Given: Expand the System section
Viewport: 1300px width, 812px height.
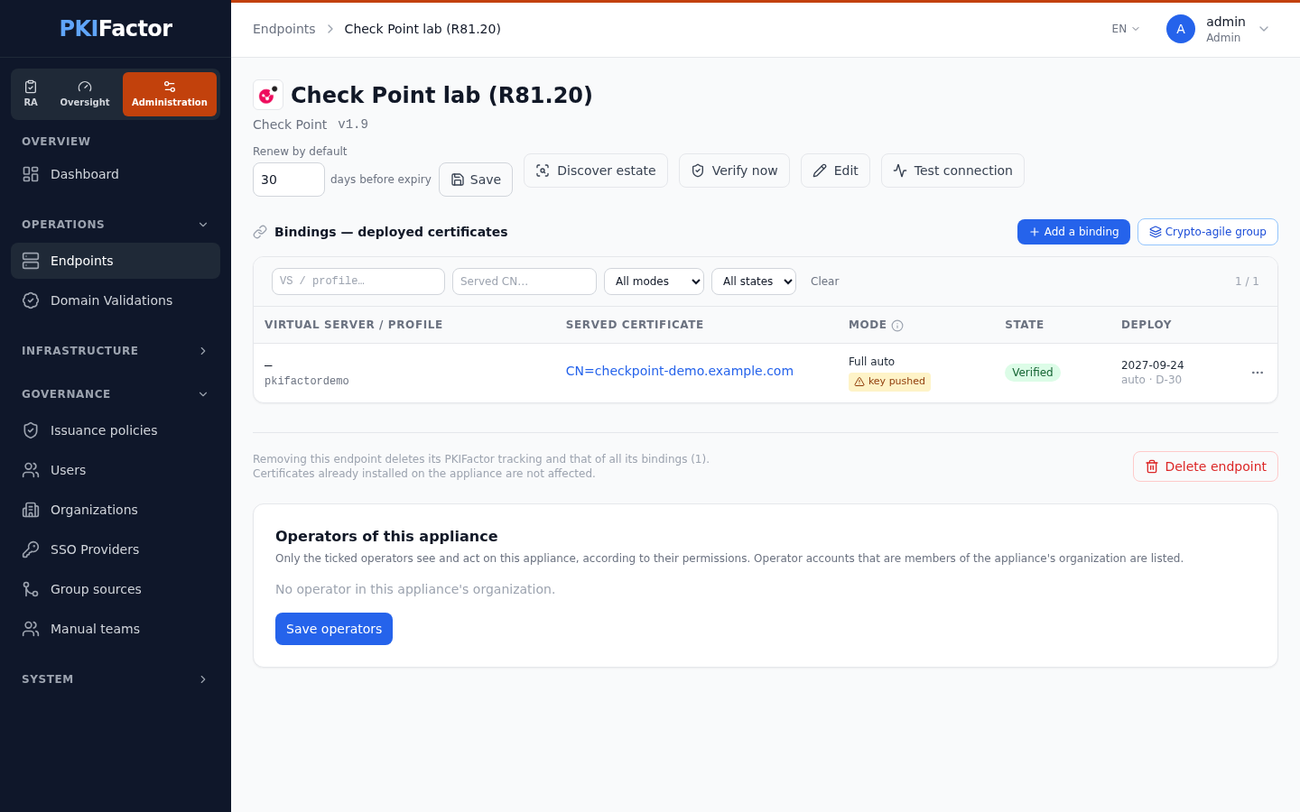Looking at the screenshot, I should click(116, 679).
